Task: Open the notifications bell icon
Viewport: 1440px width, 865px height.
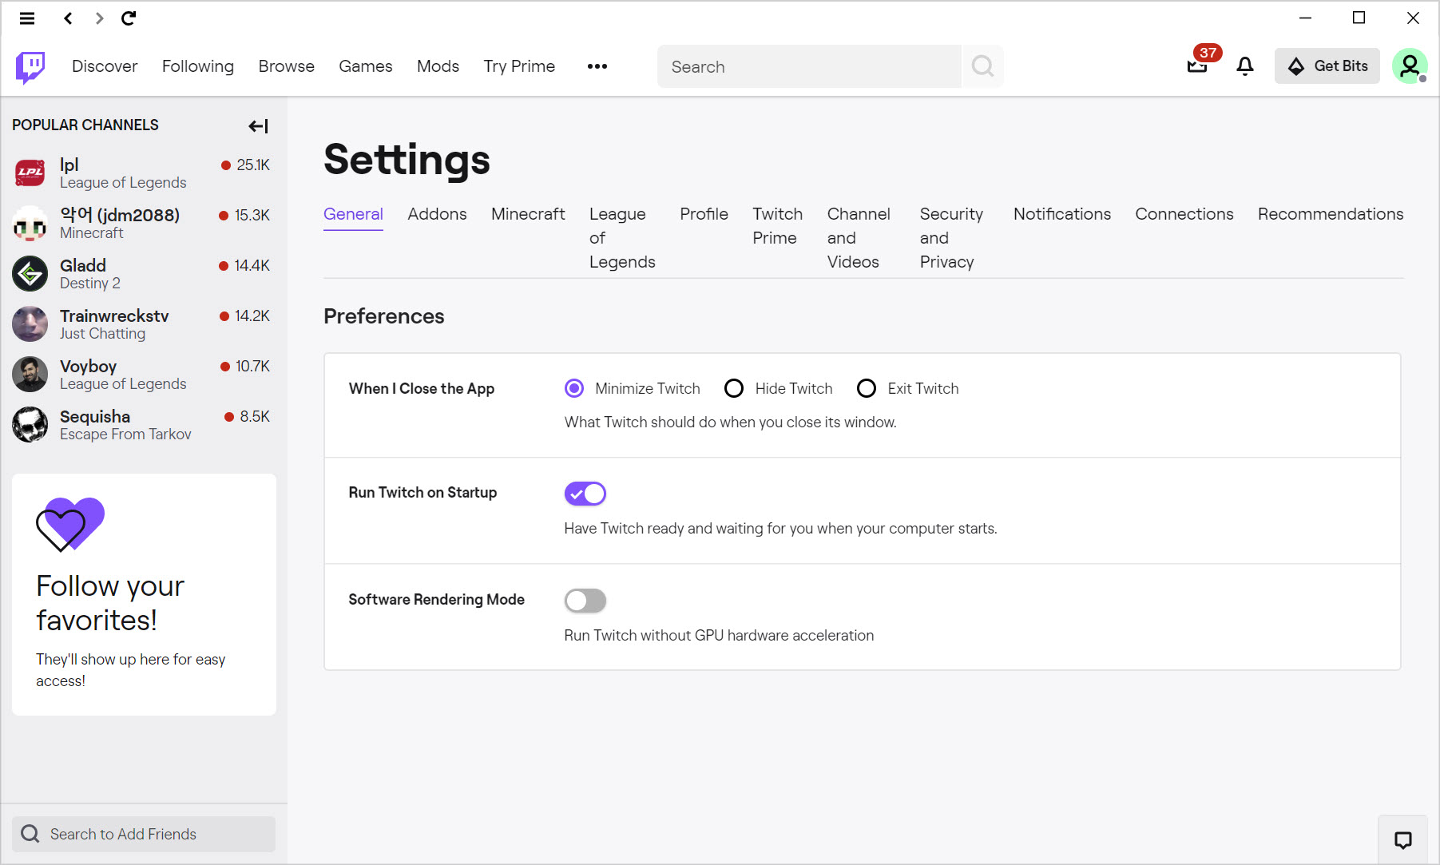Action: pyautogui.click(x=1244, y=66)
